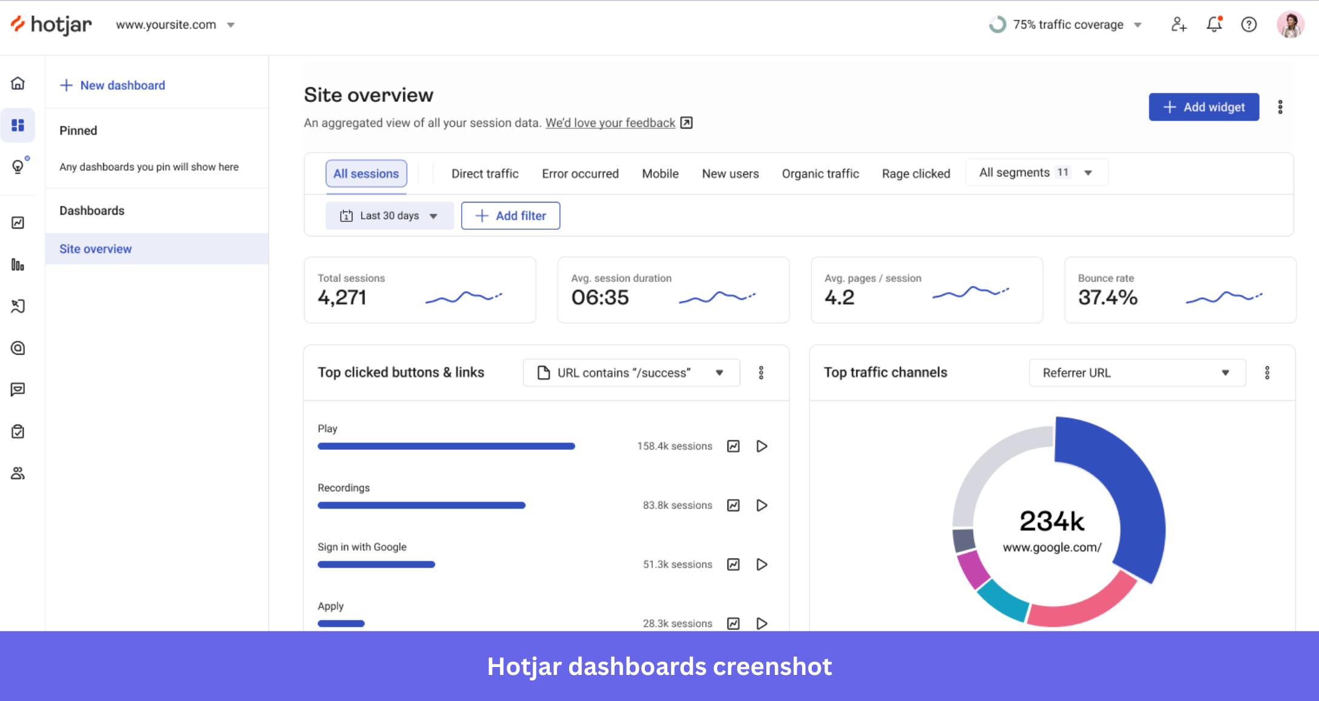Open trend chart icon beside Recordings row
The width and height of the screenshot is (1319, 701).
pos(734,505)
